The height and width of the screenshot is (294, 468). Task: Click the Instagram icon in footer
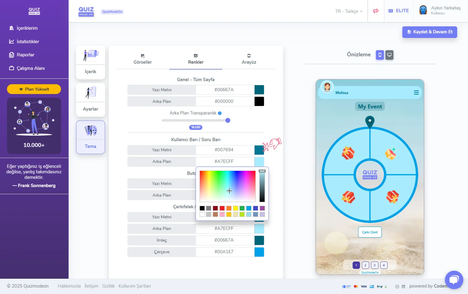coord(397,286)
